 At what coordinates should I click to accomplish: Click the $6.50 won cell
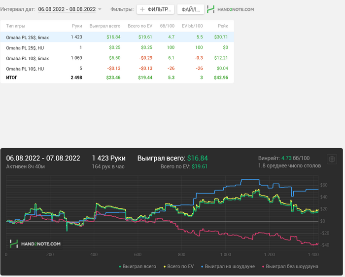point(115,58)
